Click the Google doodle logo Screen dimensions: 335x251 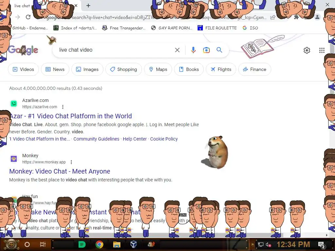click(23, 50)
